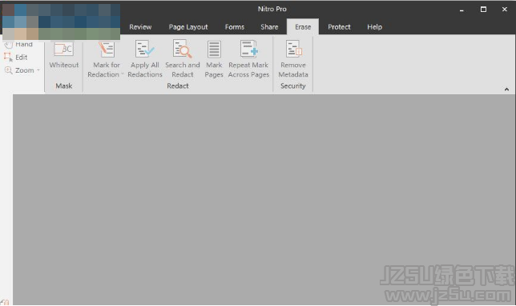The image size is (516, 306).
Task: Switch to the Review tab
Action: [140, 27]
